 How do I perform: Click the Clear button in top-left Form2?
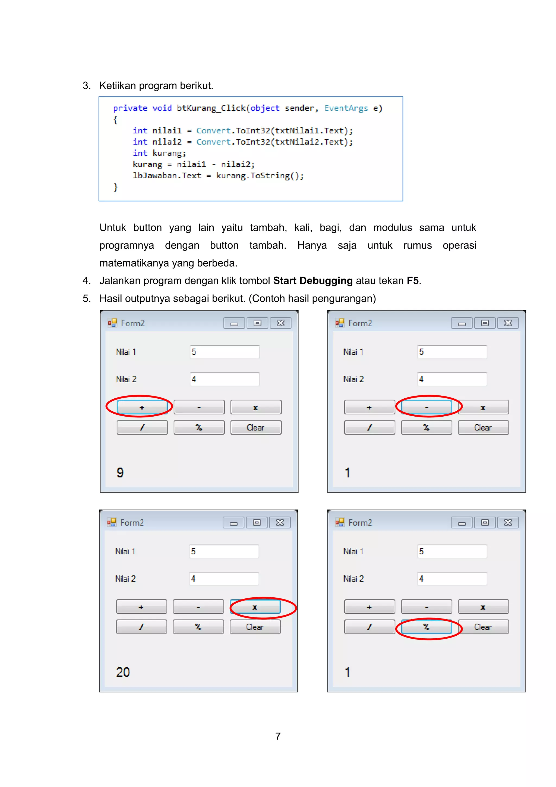pos(256,427)
